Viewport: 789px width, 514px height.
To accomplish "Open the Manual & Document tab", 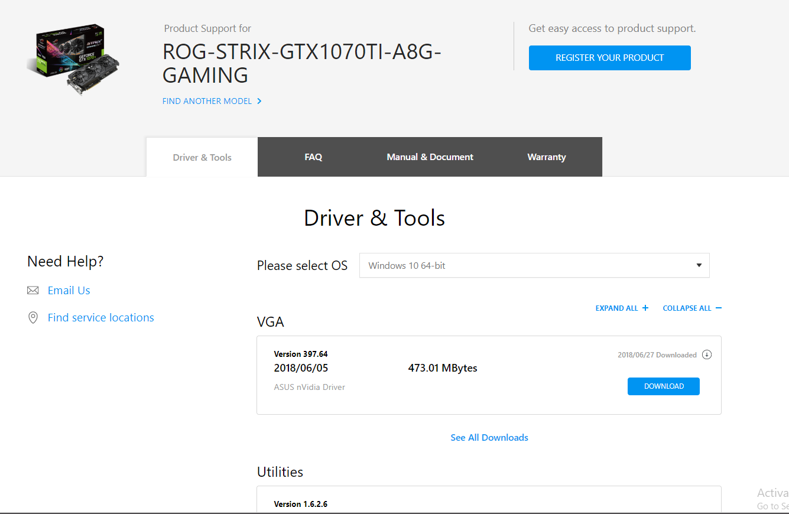I will pos(430,157).
